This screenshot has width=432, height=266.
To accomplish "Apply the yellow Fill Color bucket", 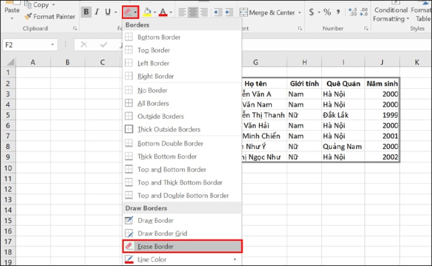I will point(147,12).
